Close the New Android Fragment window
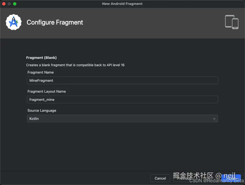The width and height of the screenshot is (245, 185). click(4, 4)
